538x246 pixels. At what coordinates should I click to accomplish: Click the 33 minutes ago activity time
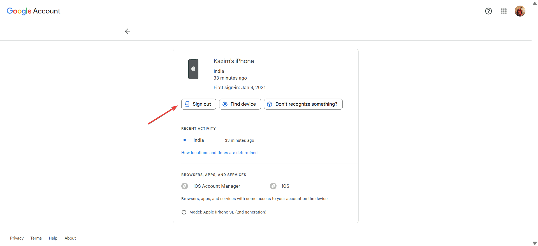click(x=240, y=140)
